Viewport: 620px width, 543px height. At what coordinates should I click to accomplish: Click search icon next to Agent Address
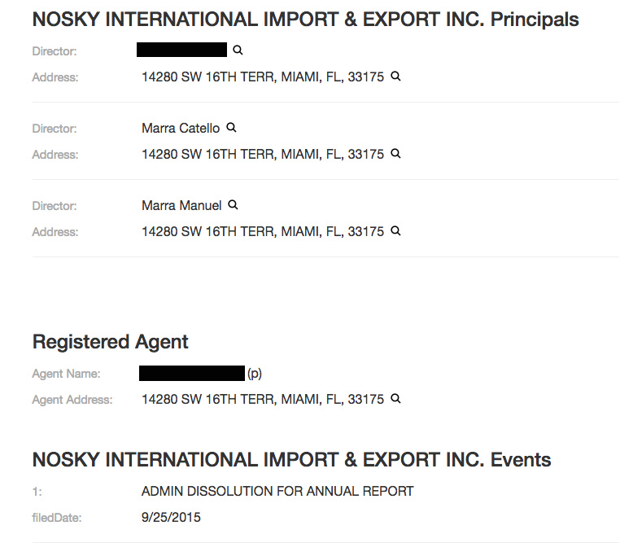pos(395,399)
